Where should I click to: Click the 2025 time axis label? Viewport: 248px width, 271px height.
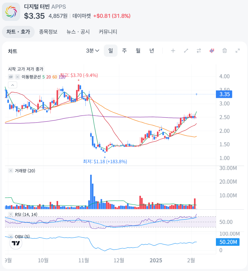tap(156, 260)
